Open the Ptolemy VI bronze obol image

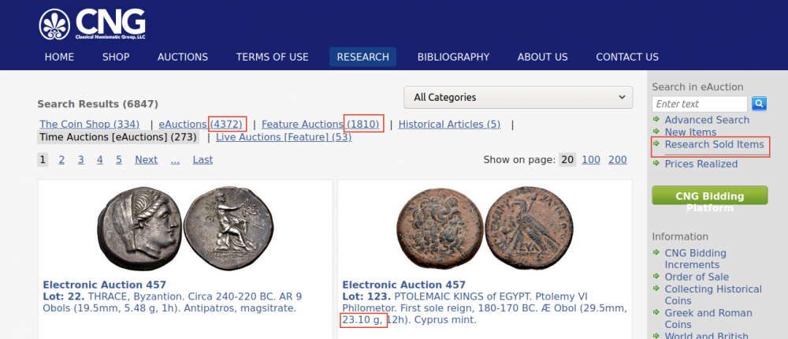tap(484, 229)
